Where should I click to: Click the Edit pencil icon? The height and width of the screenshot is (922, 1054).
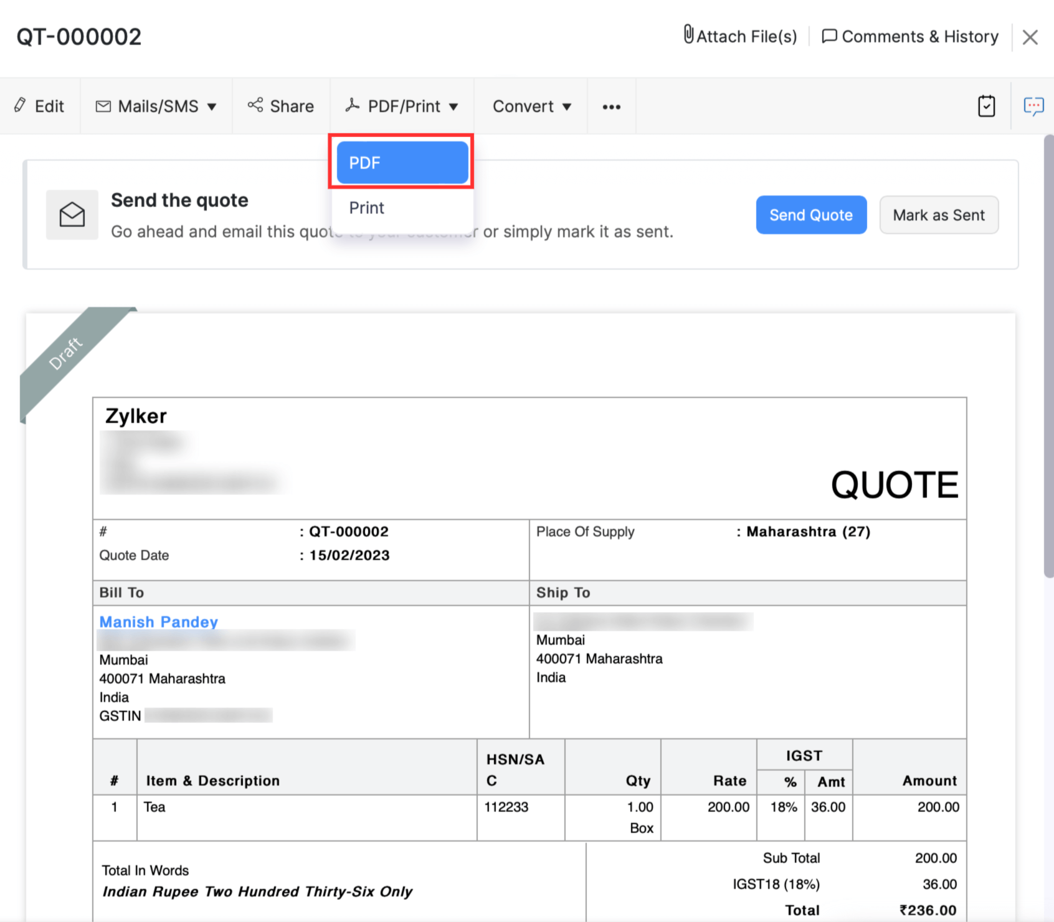[x=19, y=106]
